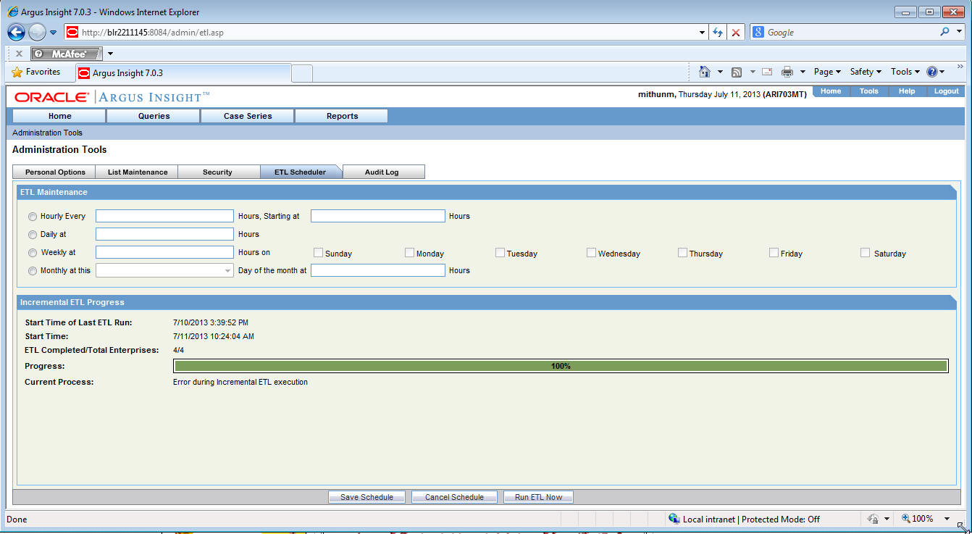This screenshot has height=534, width=972.
Task: Select the ETL Scheduler tab
Action: (x=300, y=172)
